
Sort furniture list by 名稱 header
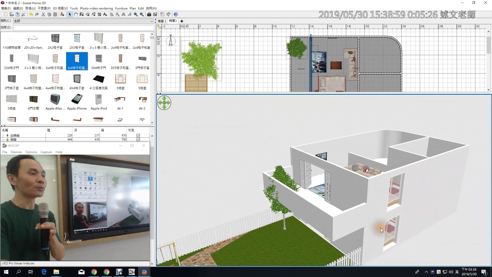pyautogui.click(x=23, y=130)
